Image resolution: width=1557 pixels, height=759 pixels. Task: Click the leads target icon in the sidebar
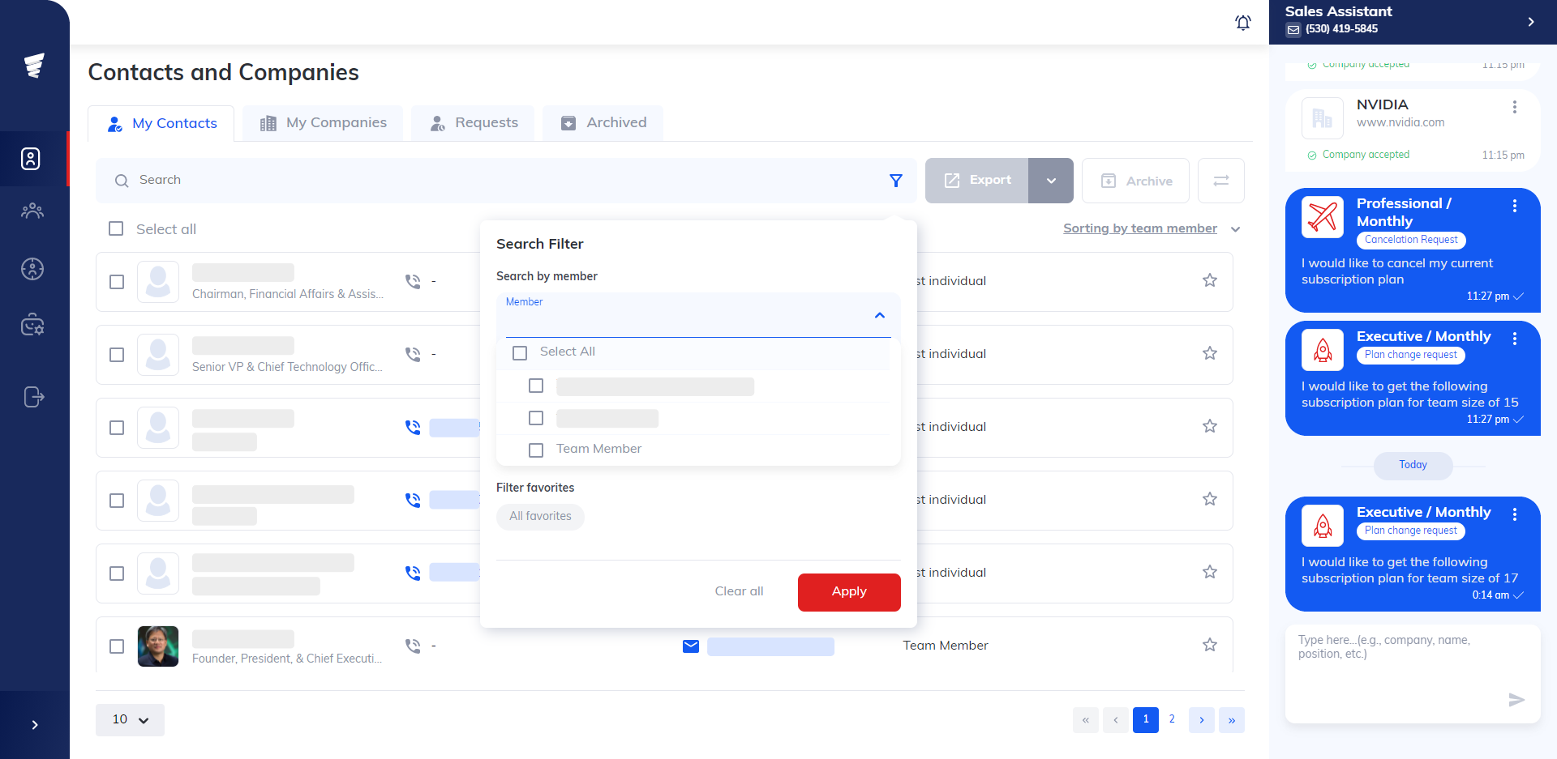[32, 269]
